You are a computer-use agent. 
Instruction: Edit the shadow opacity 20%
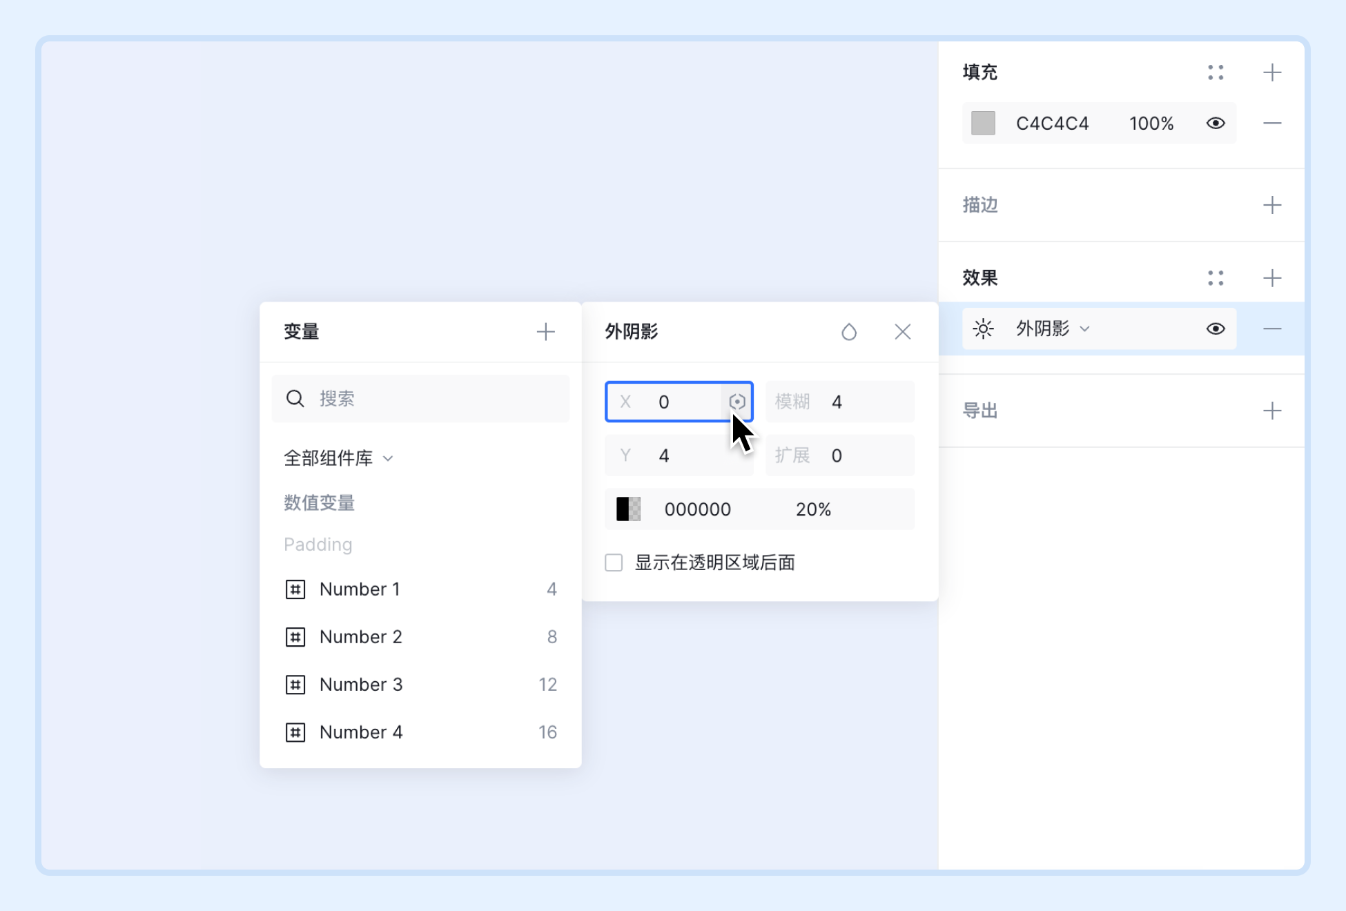pos(813,509)
